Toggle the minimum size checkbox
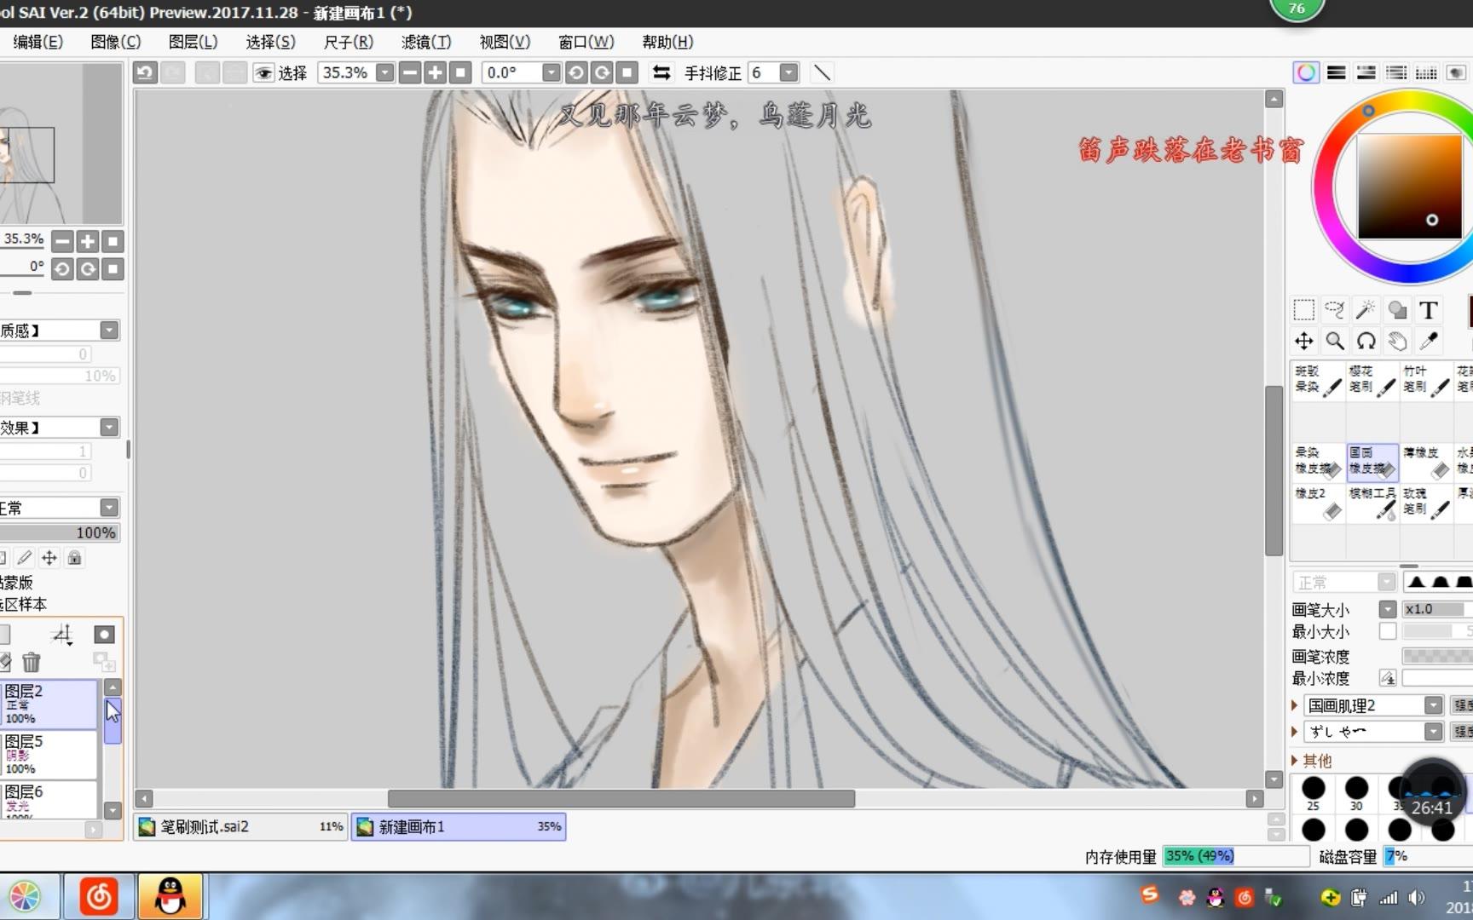1473x920 pixels. pos(1387,631)
